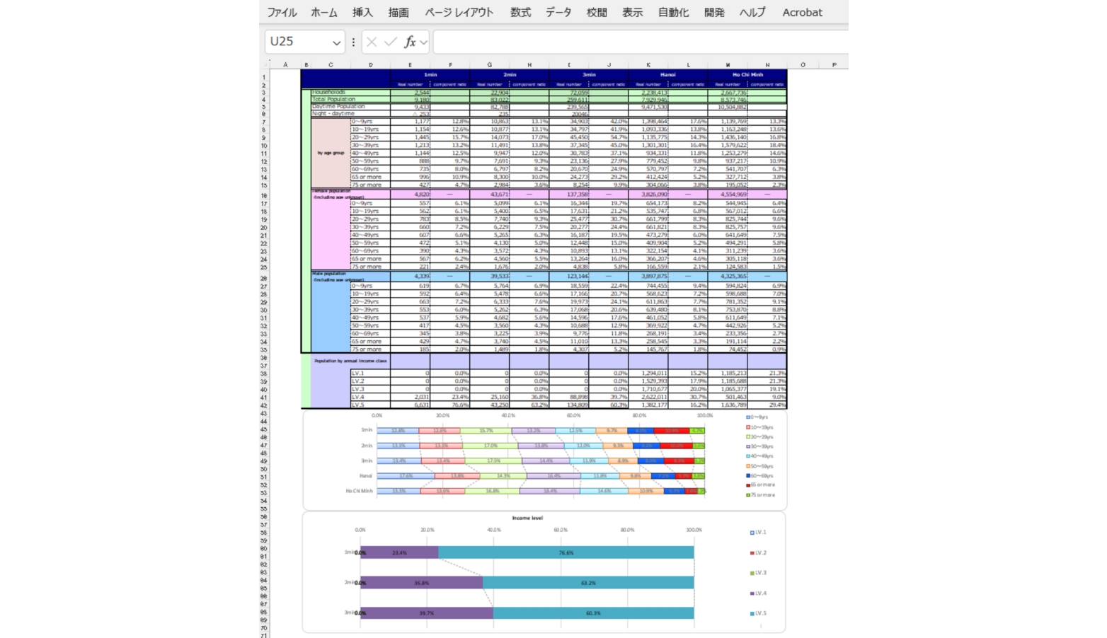The image size is (1107, 638).
Task: Click the select-all corner of the sheet
Action: point(266,64)
